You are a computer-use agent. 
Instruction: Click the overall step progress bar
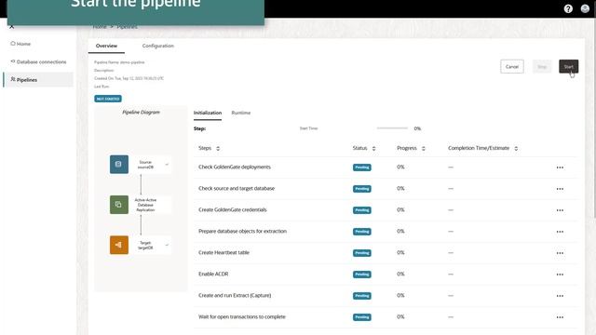pyautogui.click(x=392, y=128)
